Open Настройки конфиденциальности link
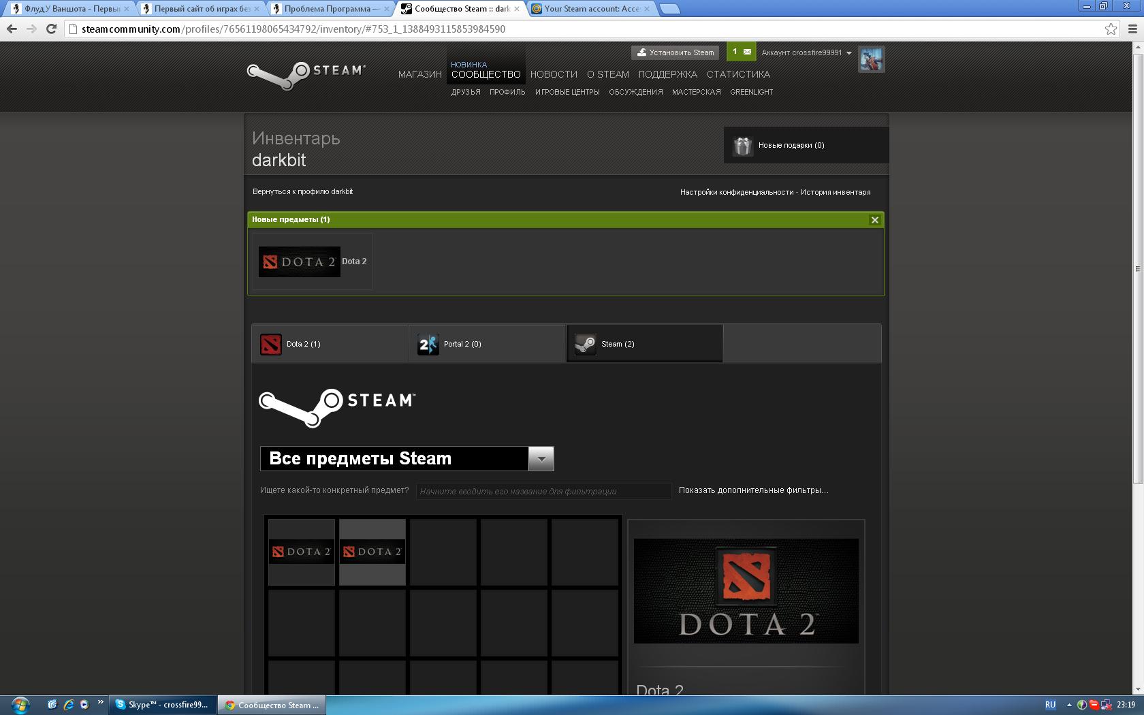This screenshot has height=715, width=1144. (x=737, y=192)
